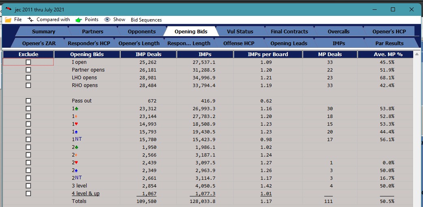The image size is (423, 207).
Task: Sort by the Ave. MP % header
Action: click(x=385, y=54)
